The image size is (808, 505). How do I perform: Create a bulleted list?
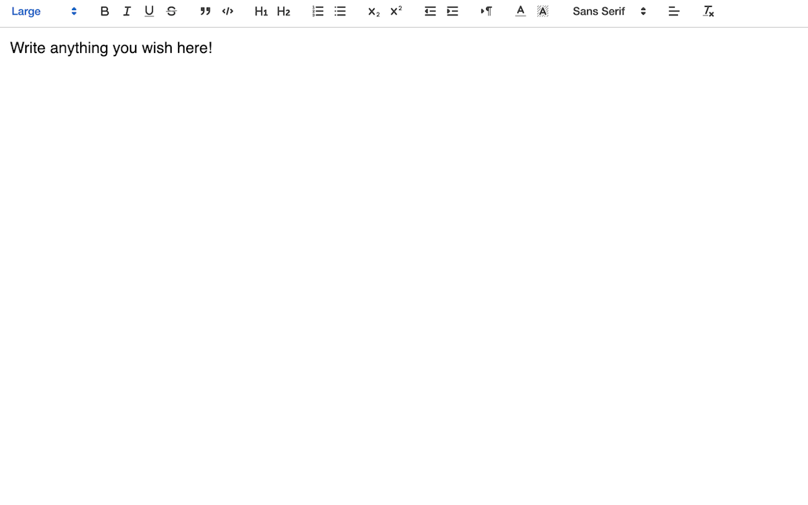point(340,11)
